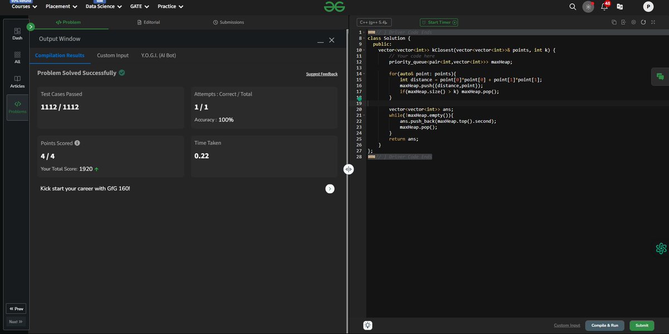Click the 1112 / 1112 test cases value

pos(60,107)
